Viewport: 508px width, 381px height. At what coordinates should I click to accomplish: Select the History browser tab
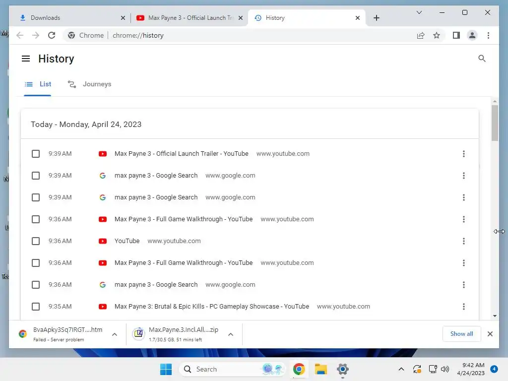tap(306, 18)
